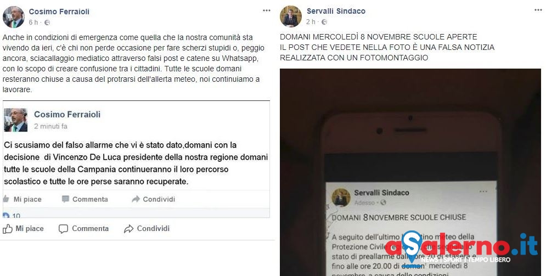Click thumbs-up icon on Cosimo's post footer
Image resolution: width=546 pixels, height=276 pixels.
(x=7, y=229)
